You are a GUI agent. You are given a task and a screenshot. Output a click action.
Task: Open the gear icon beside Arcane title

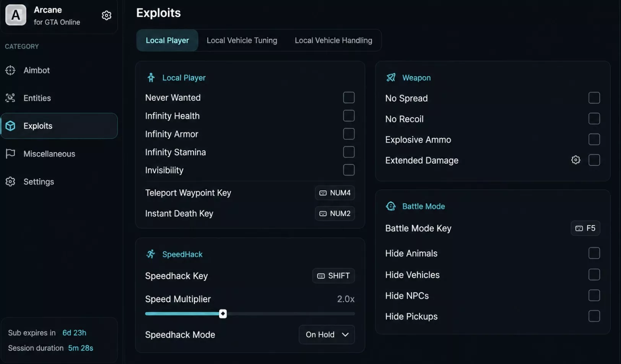pyautogui.click(x=106, y=15)
